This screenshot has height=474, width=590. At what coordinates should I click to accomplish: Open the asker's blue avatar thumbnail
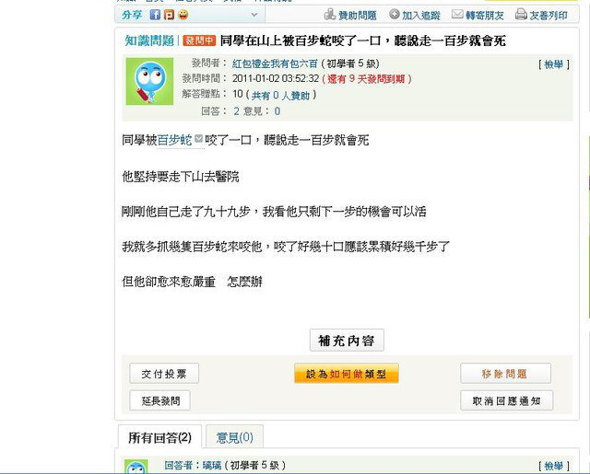tap(149, 81)
